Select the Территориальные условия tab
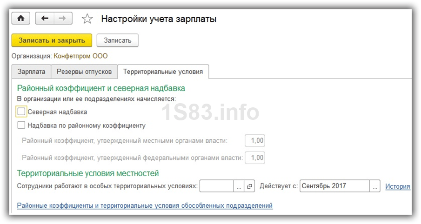The width and height of the screenshot is (421, 224). pyautogui.click(x=163, y=72)
